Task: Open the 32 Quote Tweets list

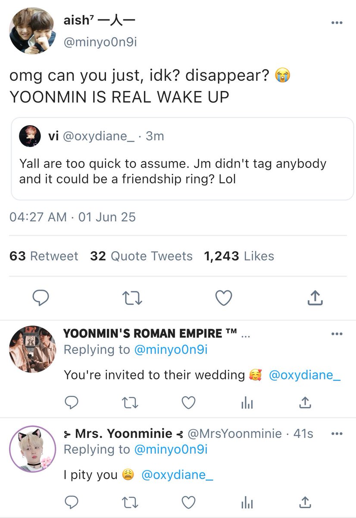Action: pos(141,256)
